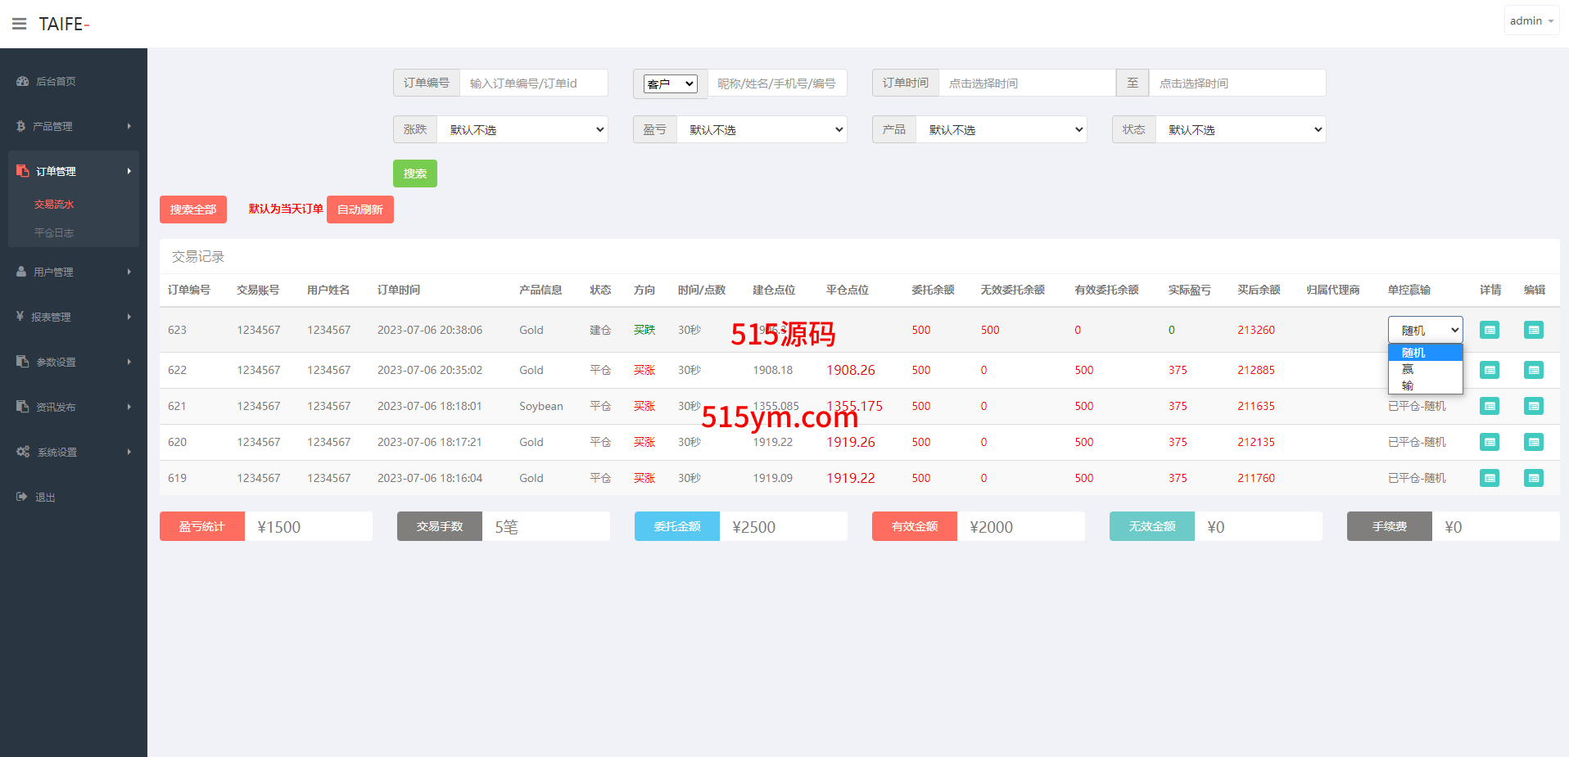The height and width of the screenshot is (757, 1569).
Task: Click edit icon for order 619
Action: click(1533, 478)
